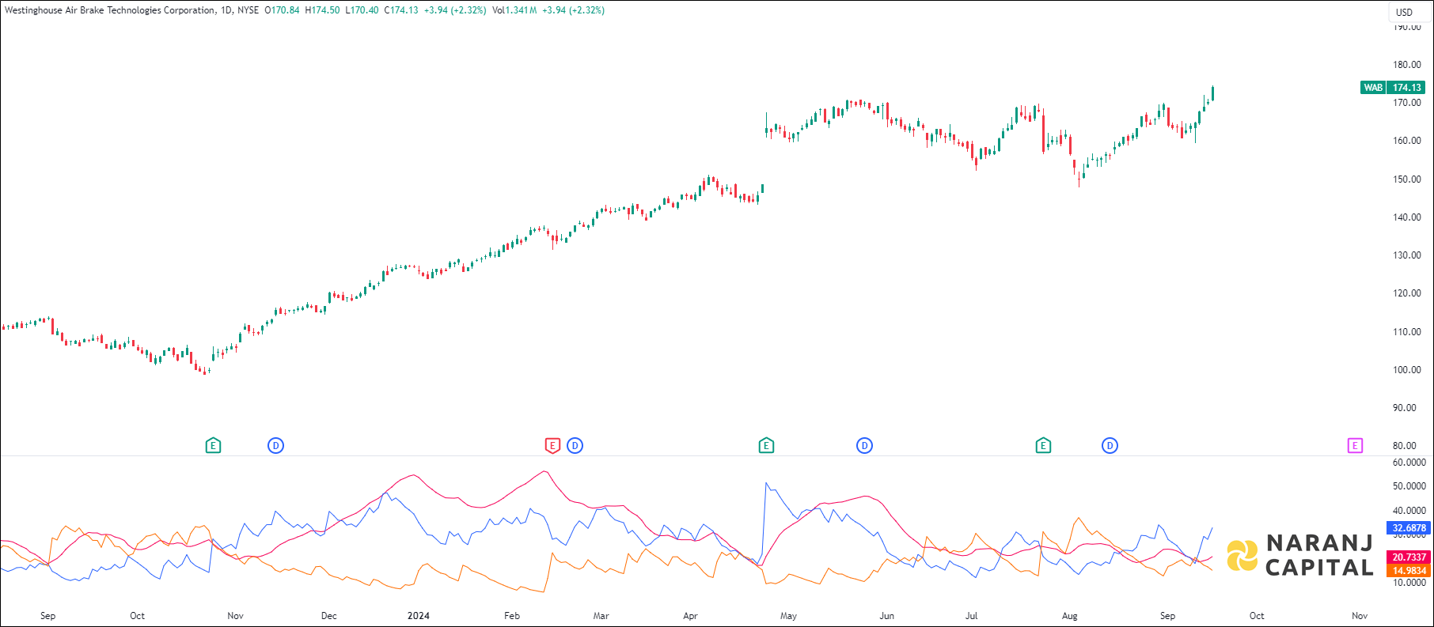Click the Naranj Capital logo
This screenshot has height=627, width=1434.
1299,555
